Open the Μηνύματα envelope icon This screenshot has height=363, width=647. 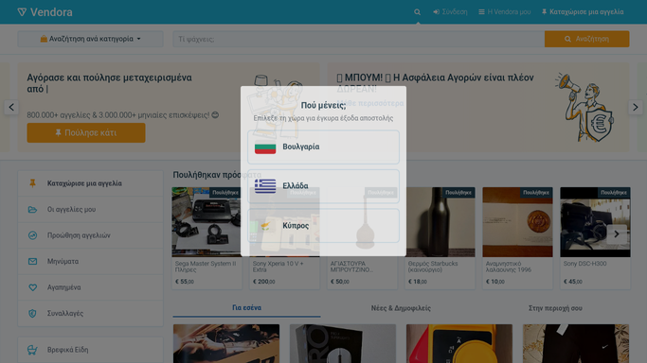pos(32,261)
